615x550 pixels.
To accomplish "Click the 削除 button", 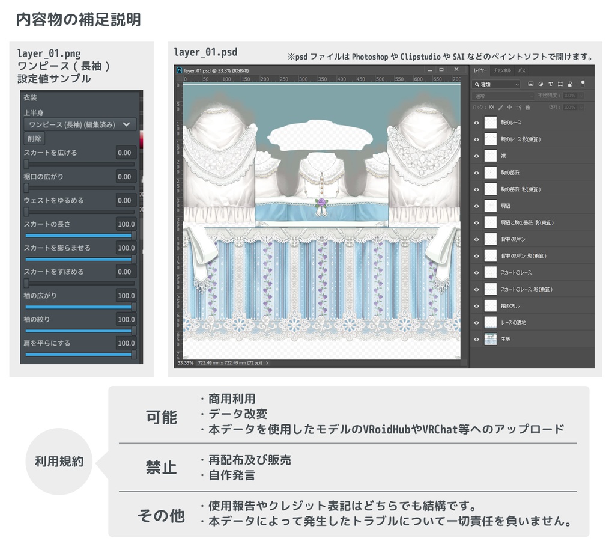I will (33, 138).
